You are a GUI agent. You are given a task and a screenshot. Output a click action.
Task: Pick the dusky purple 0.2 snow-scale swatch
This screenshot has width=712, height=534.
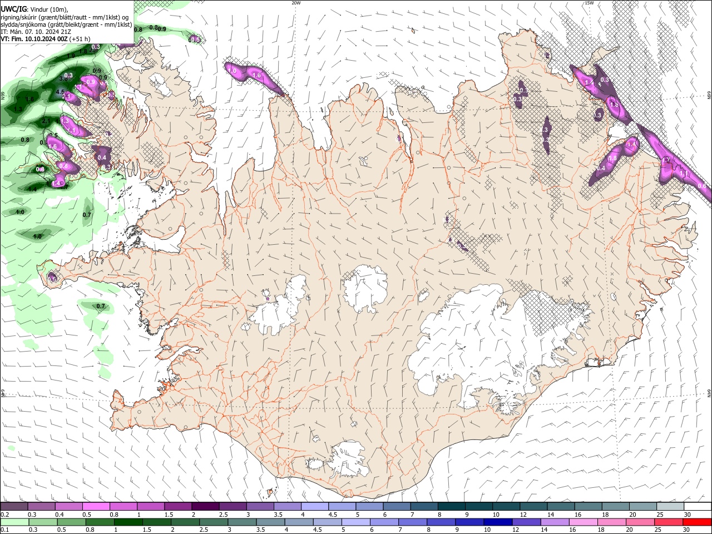point(14,506)
